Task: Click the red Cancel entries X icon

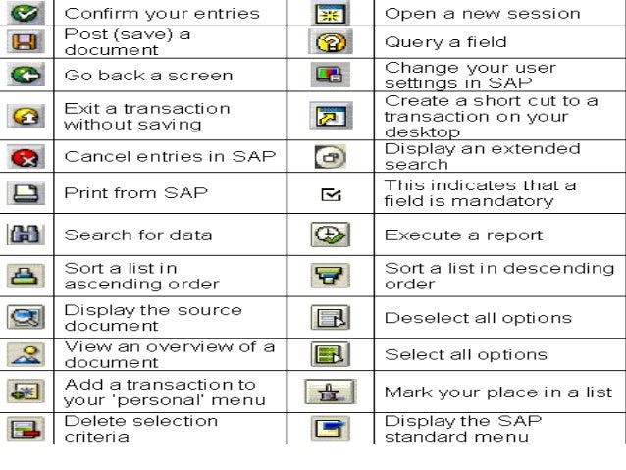Action: (x=26, y=157)
